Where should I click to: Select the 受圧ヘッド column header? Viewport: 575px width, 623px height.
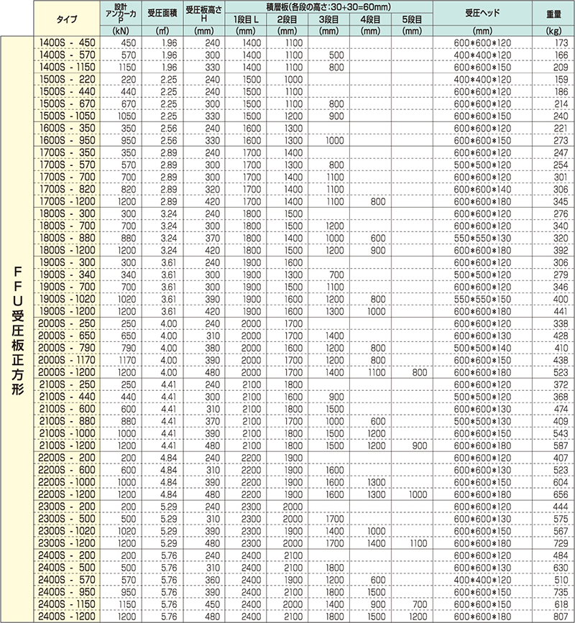[x=482, y=13]
